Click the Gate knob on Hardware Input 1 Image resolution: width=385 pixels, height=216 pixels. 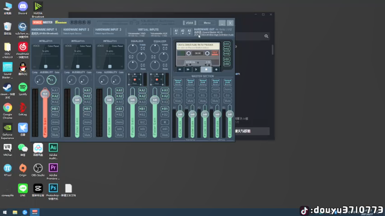(52, 80)
